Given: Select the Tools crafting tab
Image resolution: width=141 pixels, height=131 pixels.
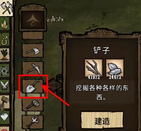Looking at the screenshot, I should (x=6, y=8).
